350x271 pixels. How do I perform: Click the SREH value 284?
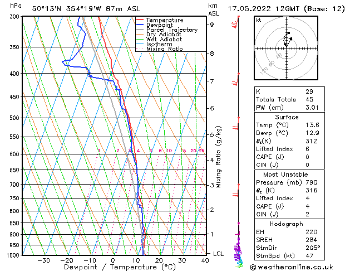[x=312, y=240]
